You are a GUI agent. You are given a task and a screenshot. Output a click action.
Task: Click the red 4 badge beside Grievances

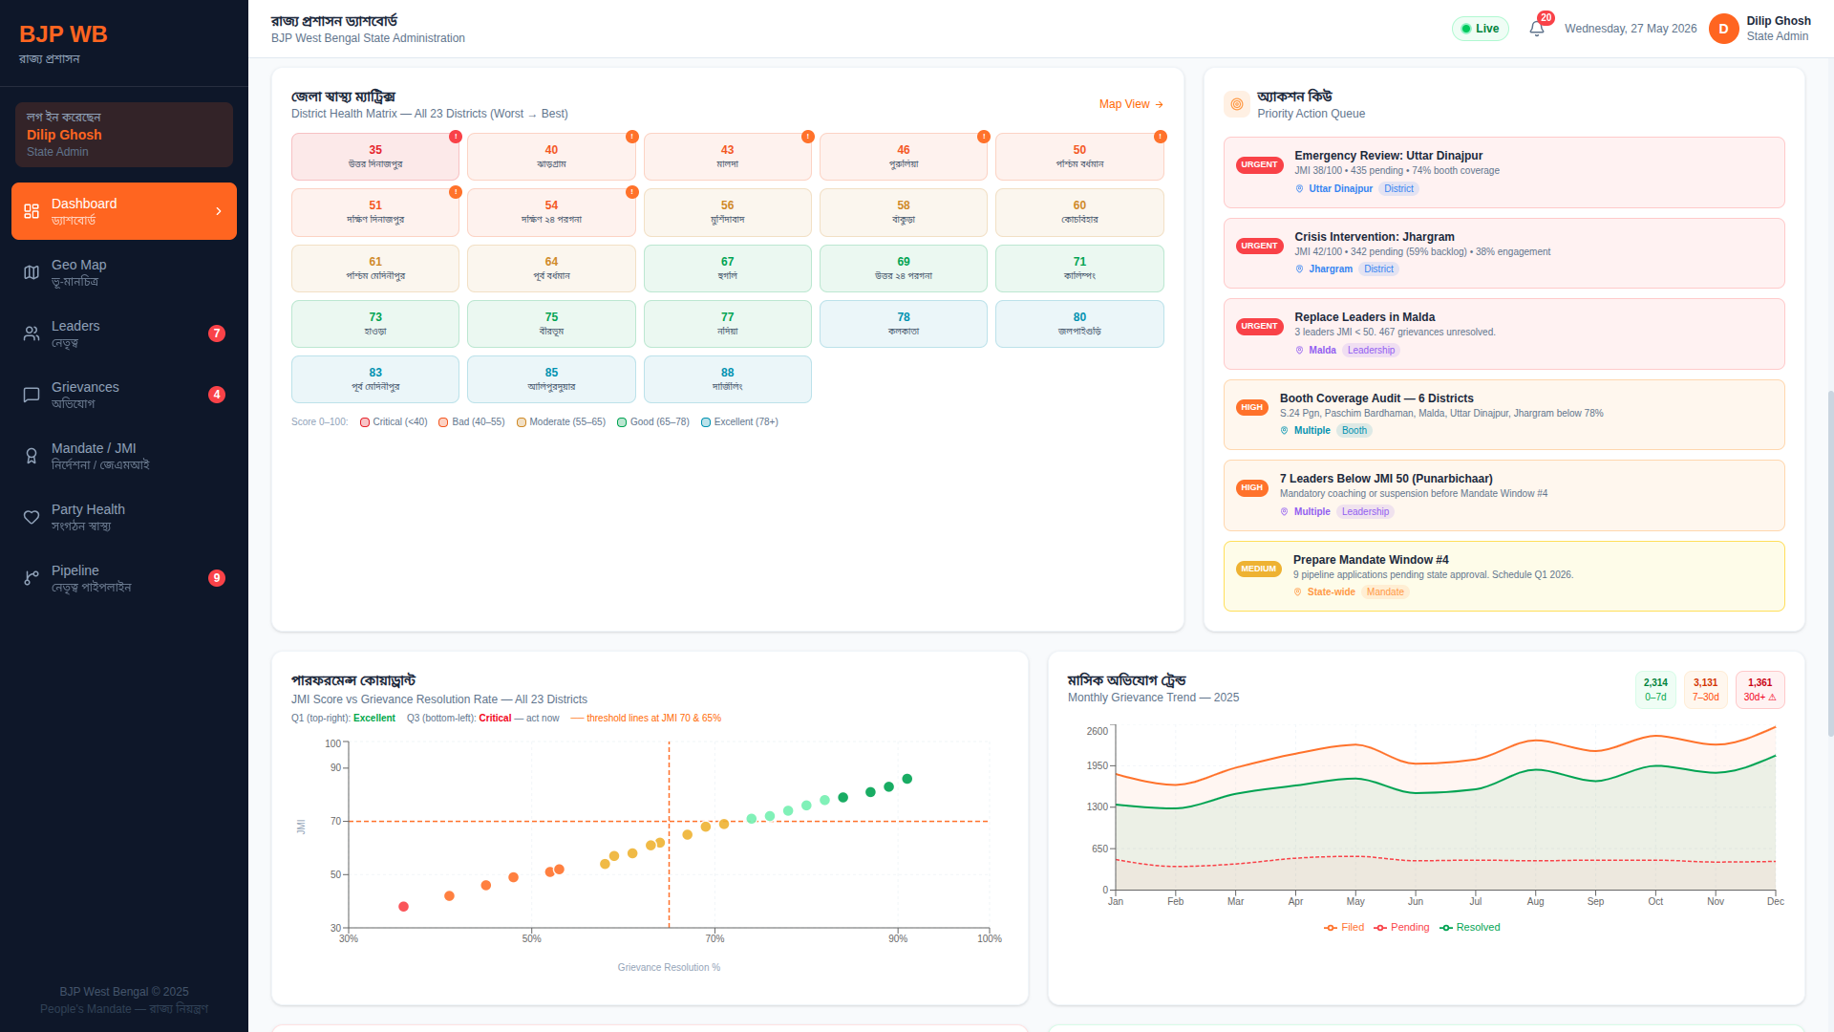coord(217,395)
